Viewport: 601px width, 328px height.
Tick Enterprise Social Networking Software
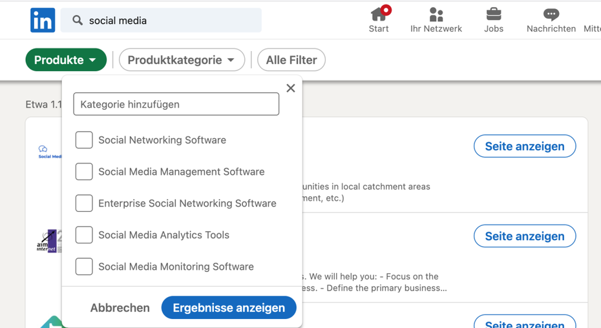click(84, 203)
